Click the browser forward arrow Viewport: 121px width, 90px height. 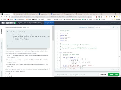(4, 17)
